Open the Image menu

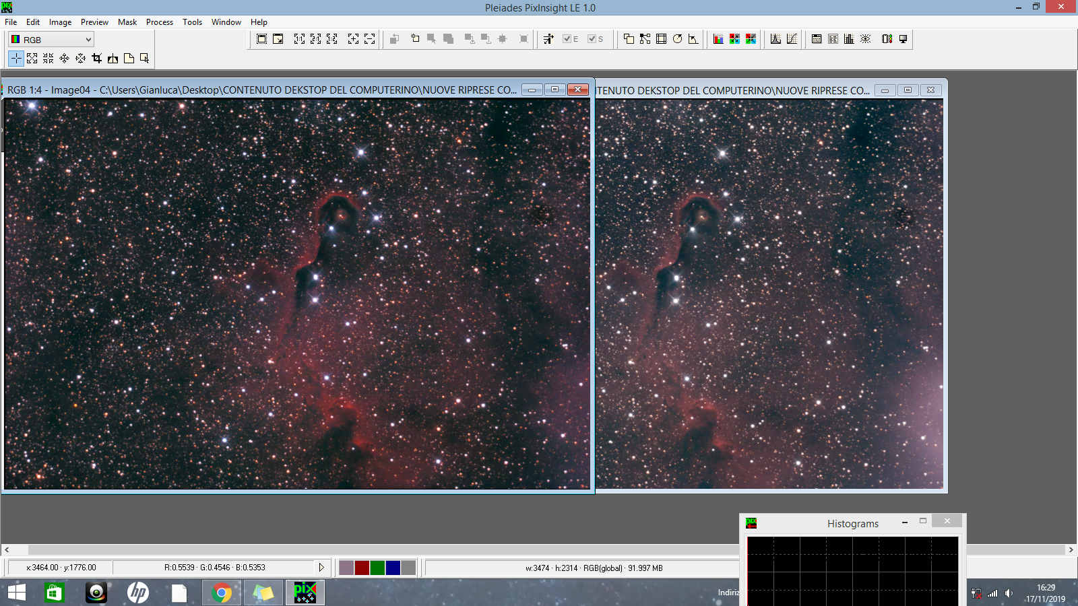coord(60,22)
